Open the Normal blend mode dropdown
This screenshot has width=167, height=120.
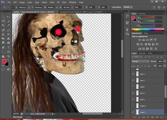click(140, 61)
